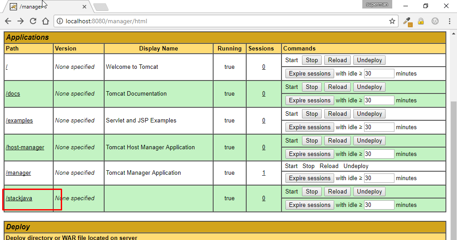
Task: Stop the /stackjava application
Action: click(x=311, y=192)
